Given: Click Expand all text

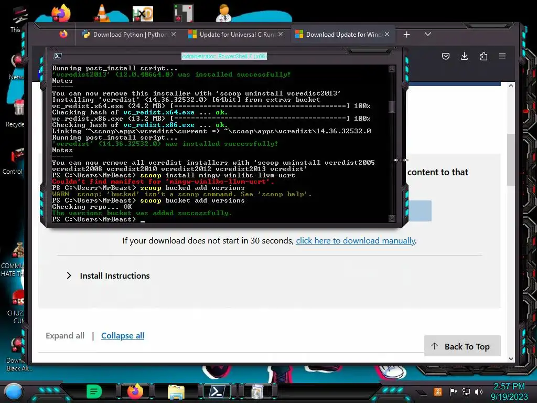Looking at the screenshot, I should (x=65, y=335).
